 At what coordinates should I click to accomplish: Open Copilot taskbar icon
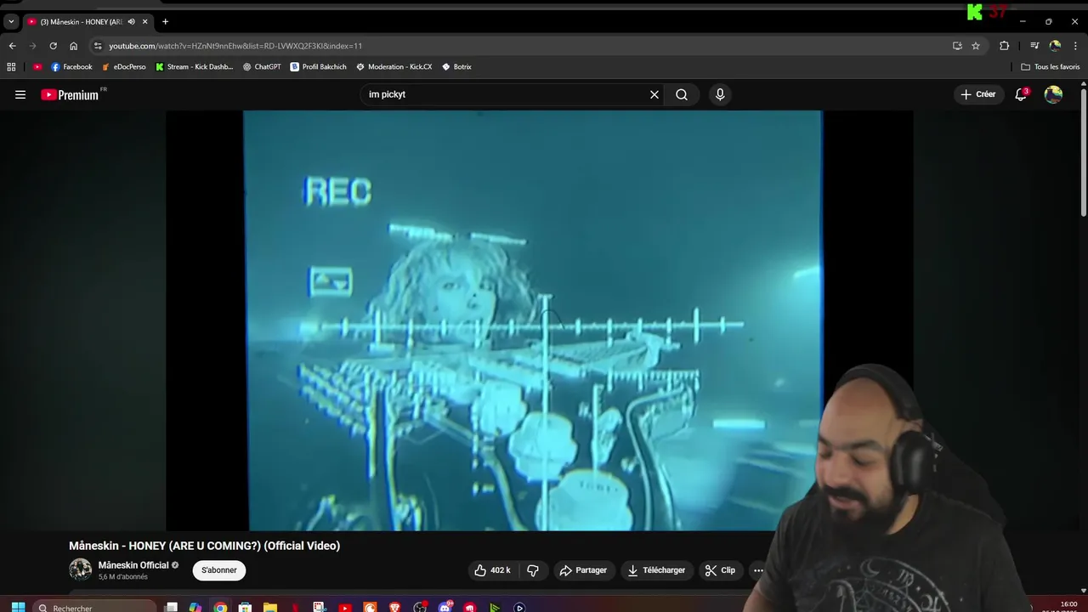[x=195, y=607]
